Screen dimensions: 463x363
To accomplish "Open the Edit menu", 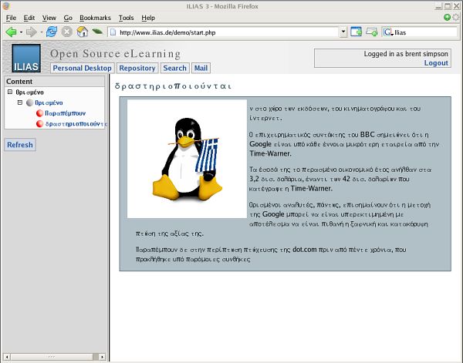I will [x=29, y=18].
